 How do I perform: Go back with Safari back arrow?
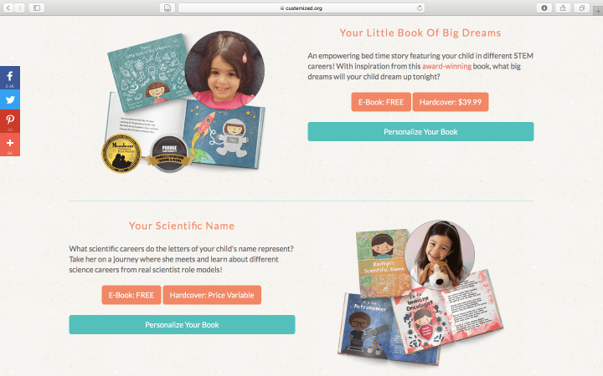(x=8, y=8)
